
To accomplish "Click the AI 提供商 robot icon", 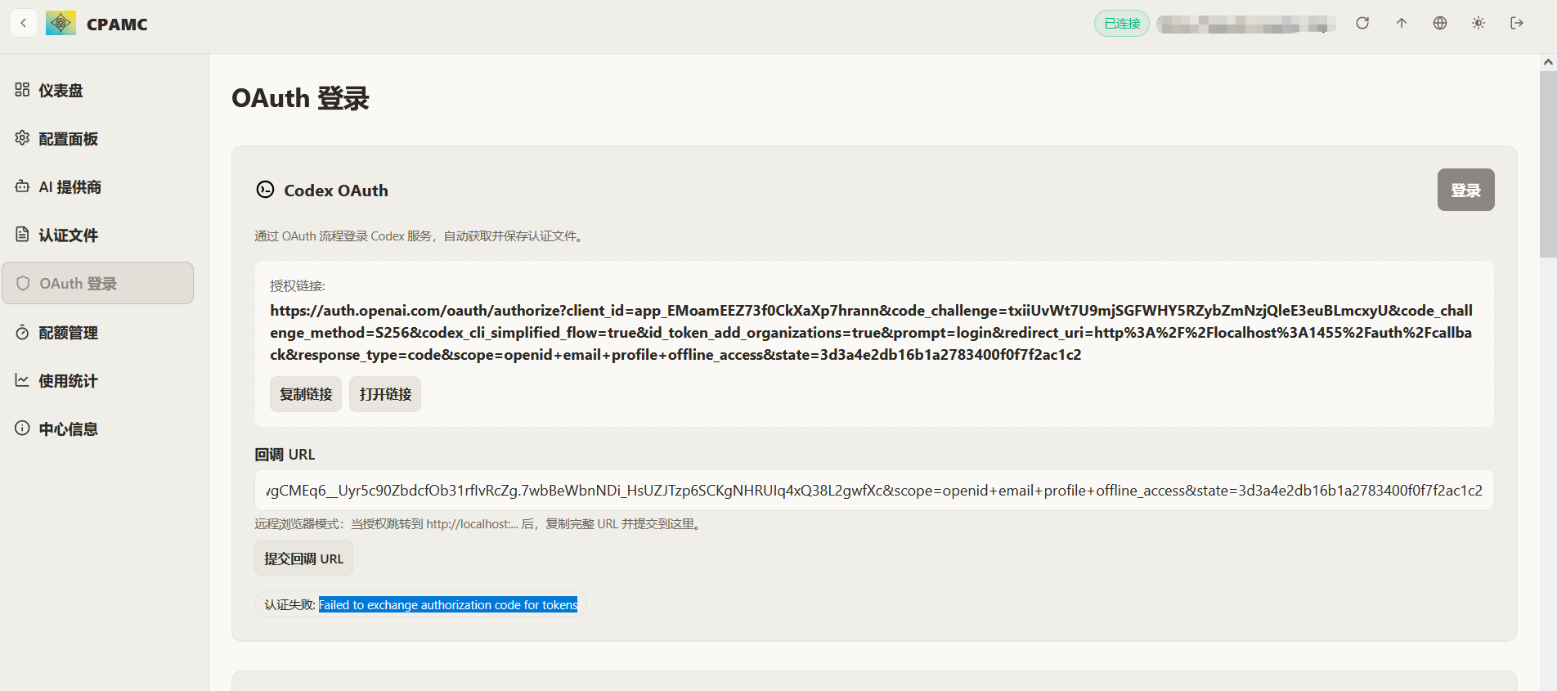I will coord(22,186).
